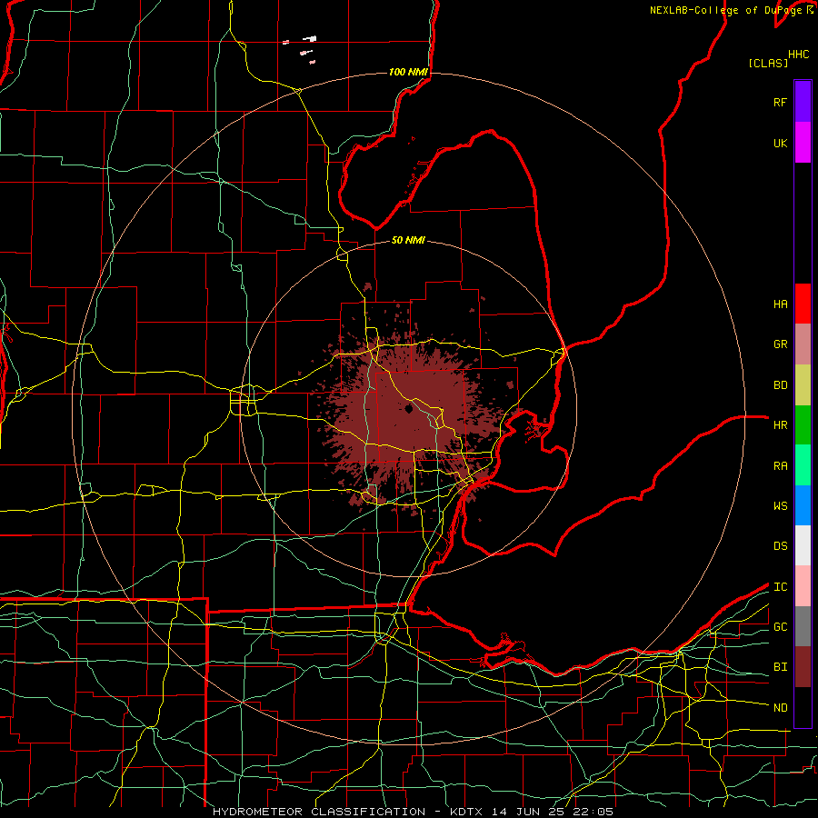Viewport: 818px width, 818px height.
Task: Select the WS blue legend swatch
Action: [x=803, y=505]
